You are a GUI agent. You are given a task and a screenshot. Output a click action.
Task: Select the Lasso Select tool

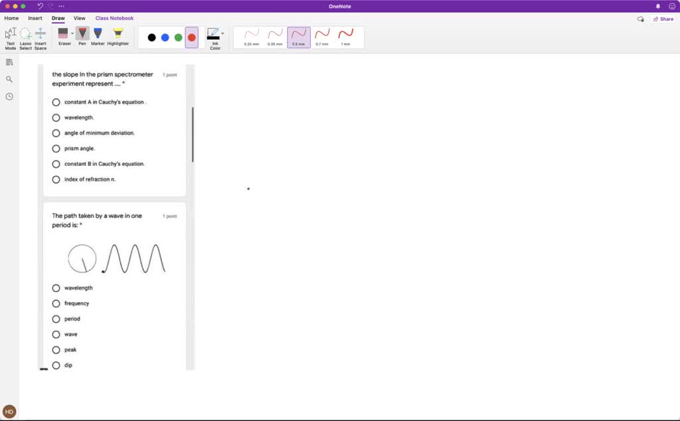click(25, 37)
